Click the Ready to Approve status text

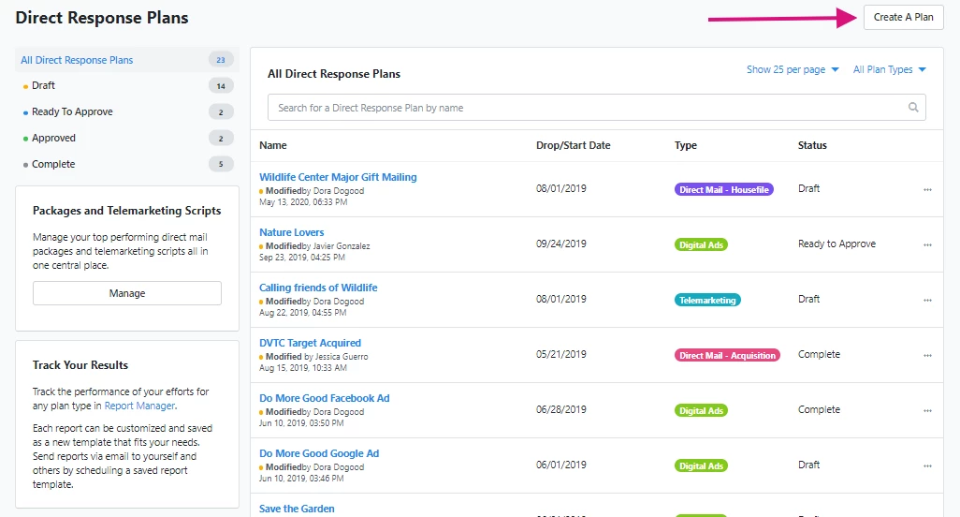click(836, 244)
